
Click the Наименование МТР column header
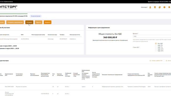coord(9,75)
